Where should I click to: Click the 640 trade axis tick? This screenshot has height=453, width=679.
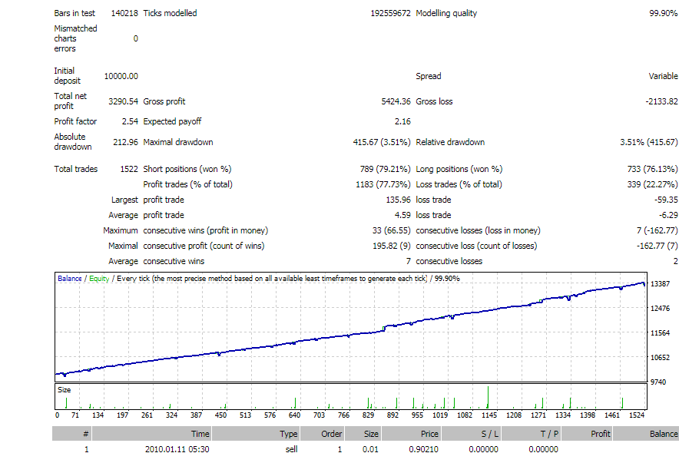pyautogui.click(x=294, y=415)
